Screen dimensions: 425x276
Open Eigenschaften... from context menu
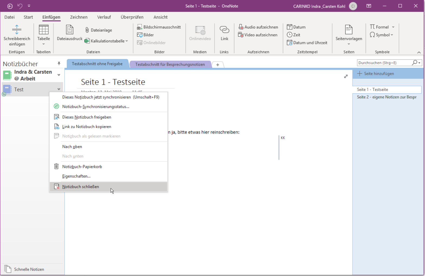(108, 176)
